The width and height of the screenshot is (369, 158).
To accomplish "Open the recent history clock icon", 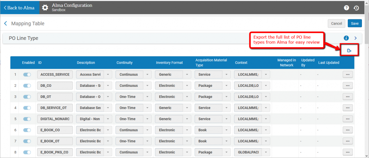I will [x=356, y=8].
